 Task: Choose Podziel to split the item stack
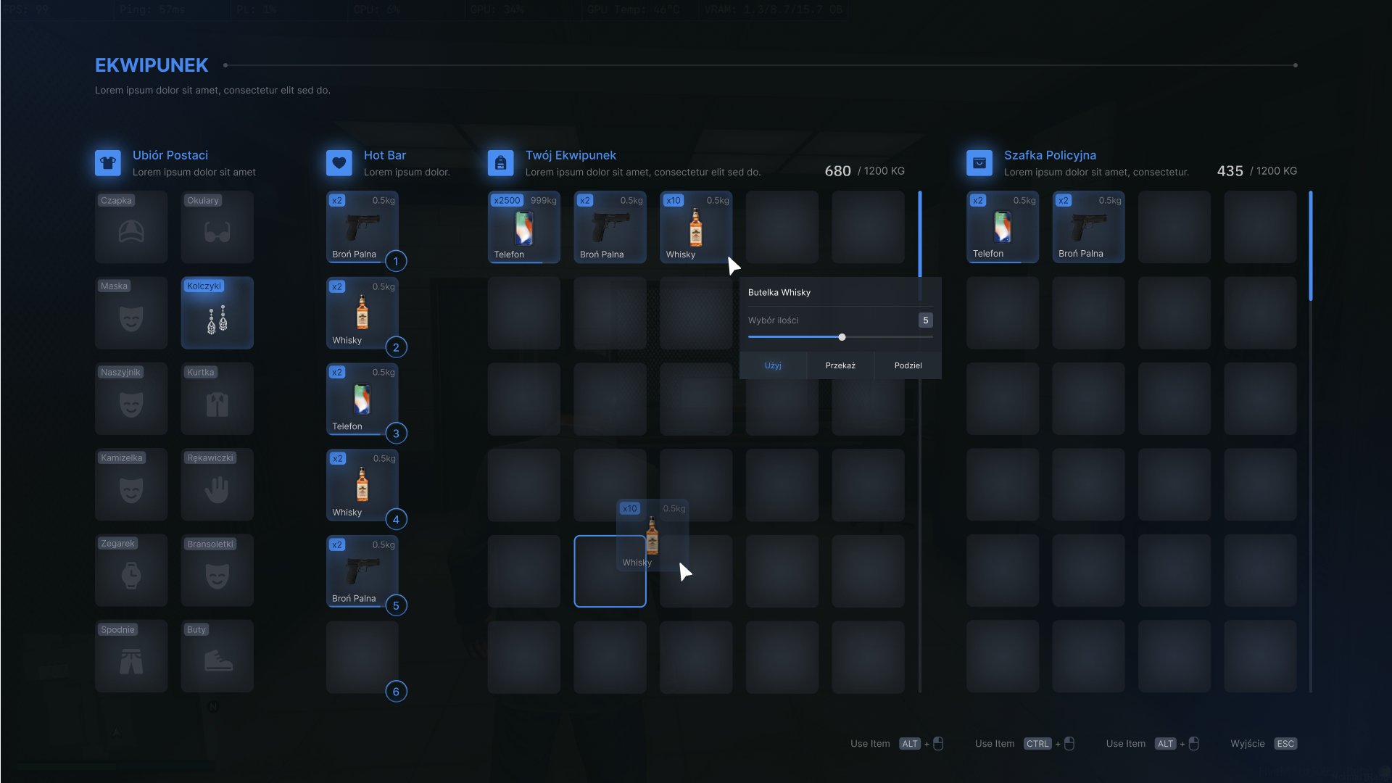click(908, 365)
